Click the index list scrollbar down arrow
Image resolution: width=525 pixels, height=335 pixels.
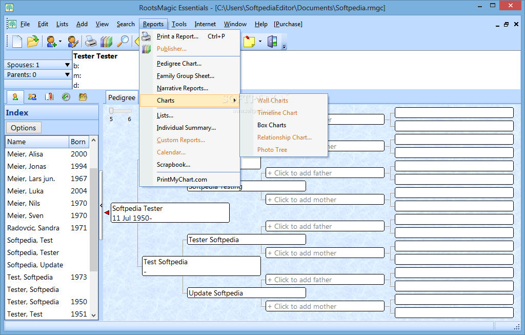point(94,315)
